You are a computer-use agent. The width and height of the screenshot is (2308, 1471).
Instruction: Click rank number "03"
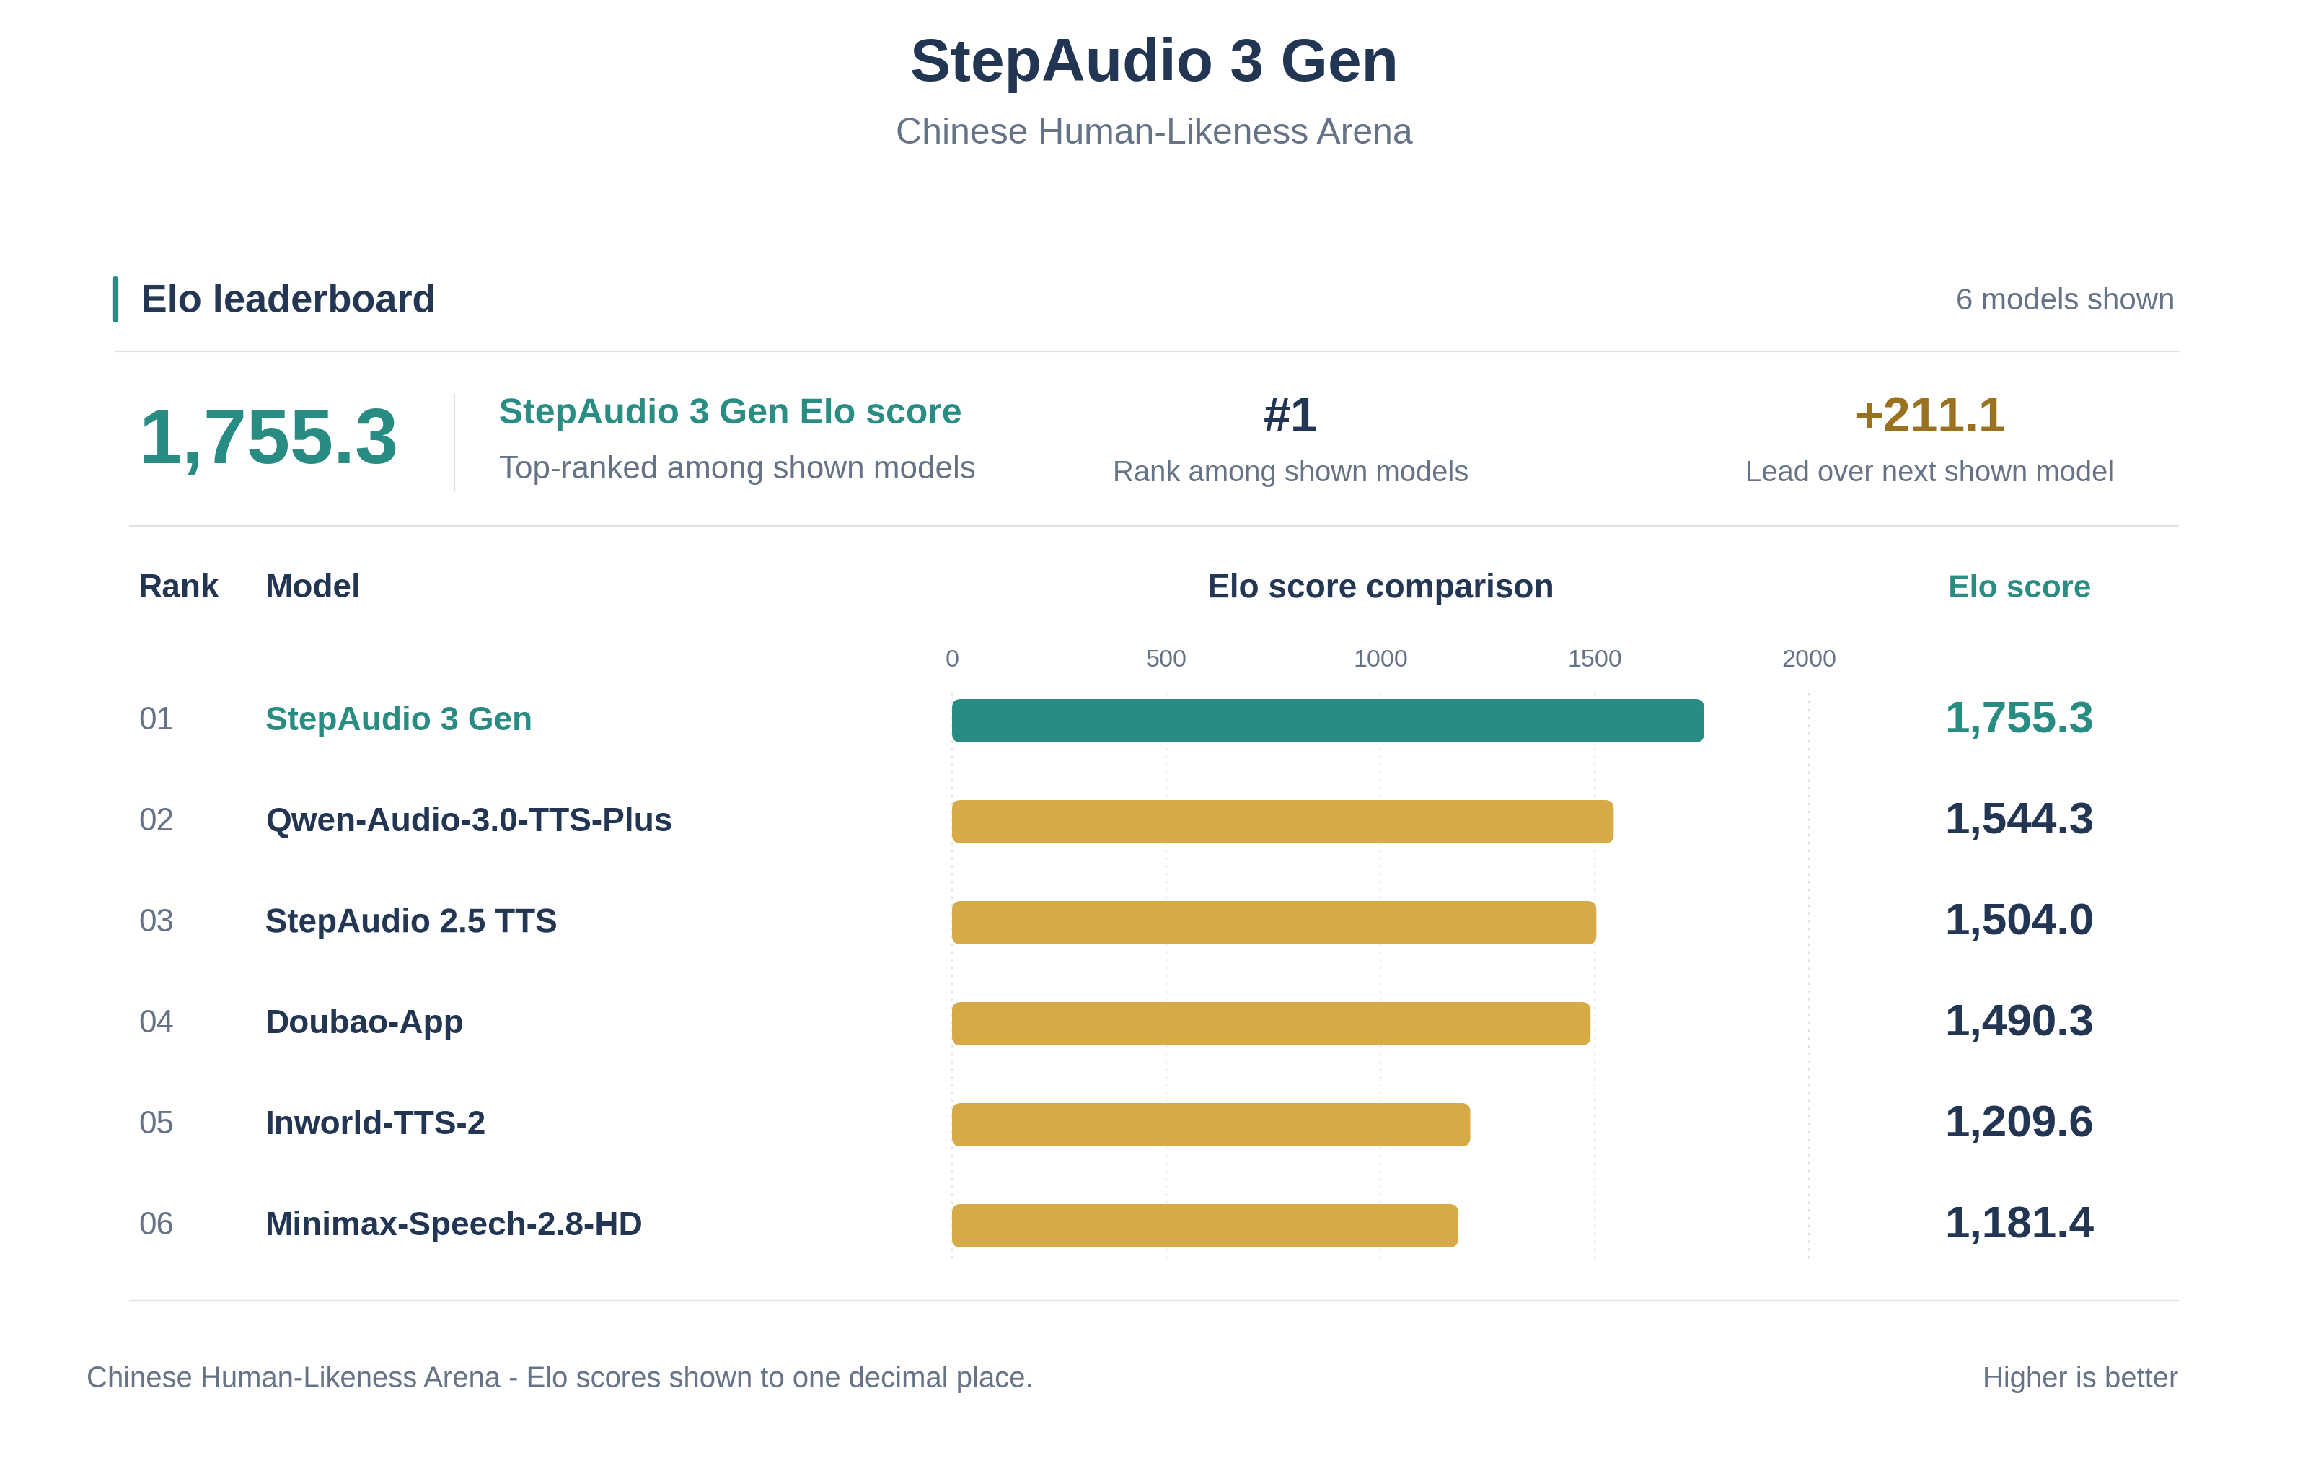pos(157,921)
